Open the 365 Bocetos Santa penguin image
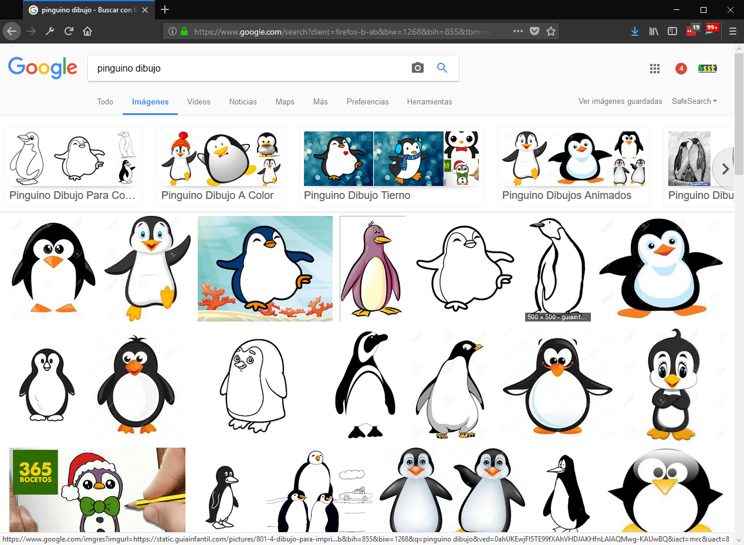This screenshot has height=545, width=744. [x=97, y=489]
